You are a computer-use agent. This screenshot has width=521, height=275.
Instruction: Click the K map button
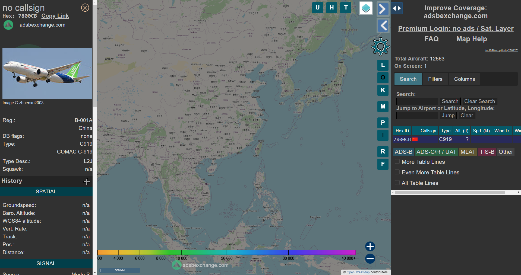pyautogui.click(x=383, y=90)
